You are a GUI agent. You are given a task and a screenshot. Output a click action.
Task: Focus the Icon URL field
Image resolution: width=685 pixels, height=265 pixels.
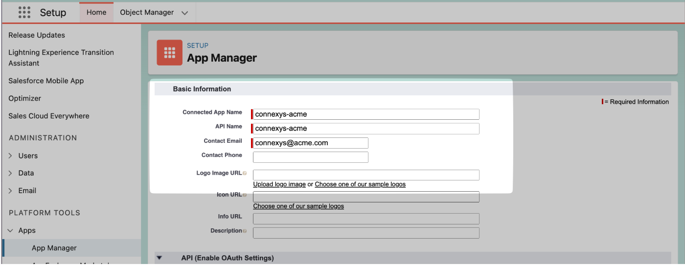(366, 197)
